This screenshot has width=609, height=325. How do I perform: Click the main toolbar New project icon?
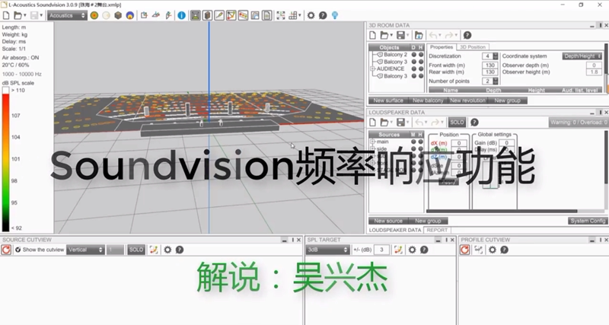(6, 15)
